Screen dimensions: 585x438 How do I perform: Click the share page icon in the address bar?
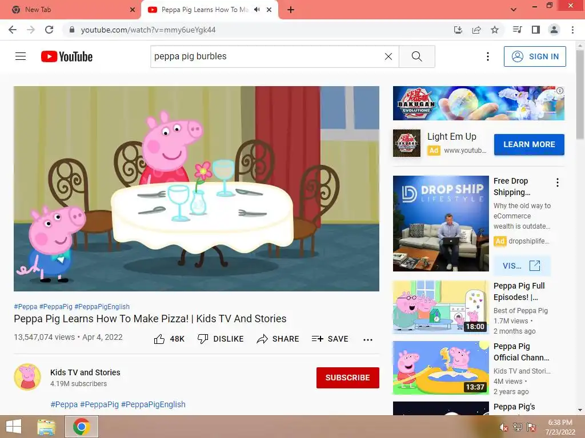point(476,30)
